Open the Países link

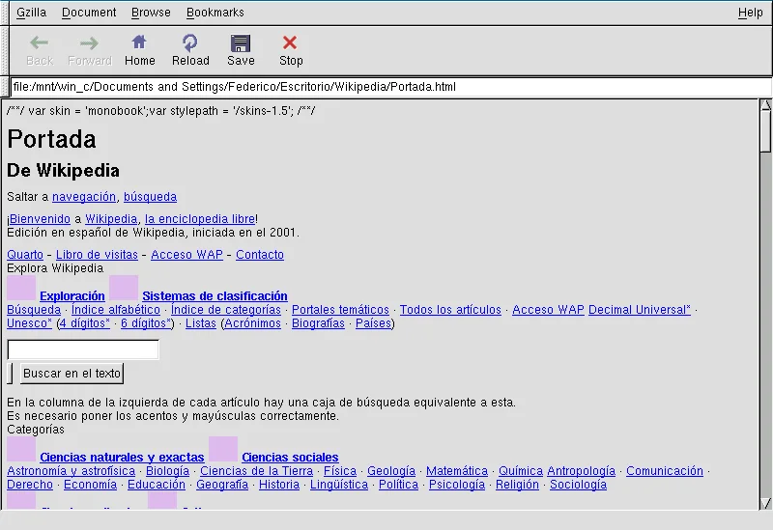pos(373,323)
